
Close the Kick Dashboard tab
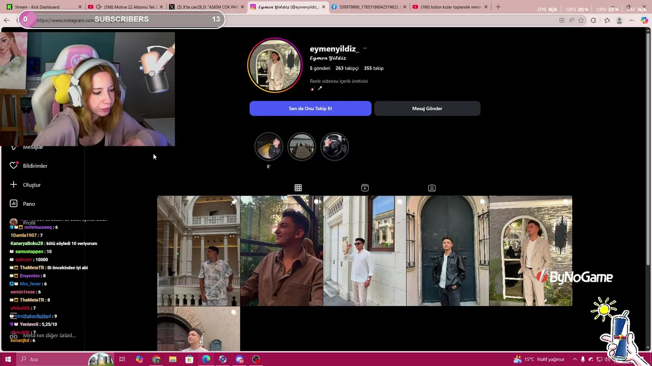click(x=80, y=7)
